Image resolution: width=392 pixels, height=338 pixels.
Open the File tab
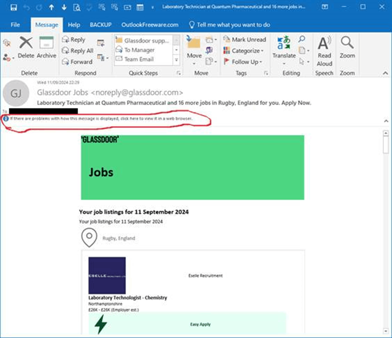(15, 25)
